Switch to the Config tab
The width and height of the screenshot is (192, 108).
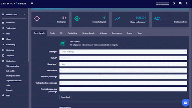coord(52,33)
